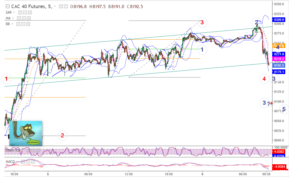
Task: Open settings gear for MACD
Action: 28,162
